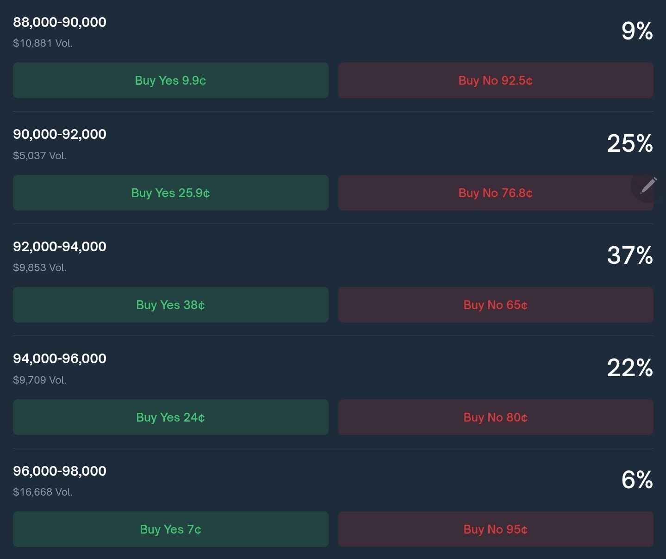
Task: Open the 88,000-90,000 market title
Action: (x=60, y=22)
